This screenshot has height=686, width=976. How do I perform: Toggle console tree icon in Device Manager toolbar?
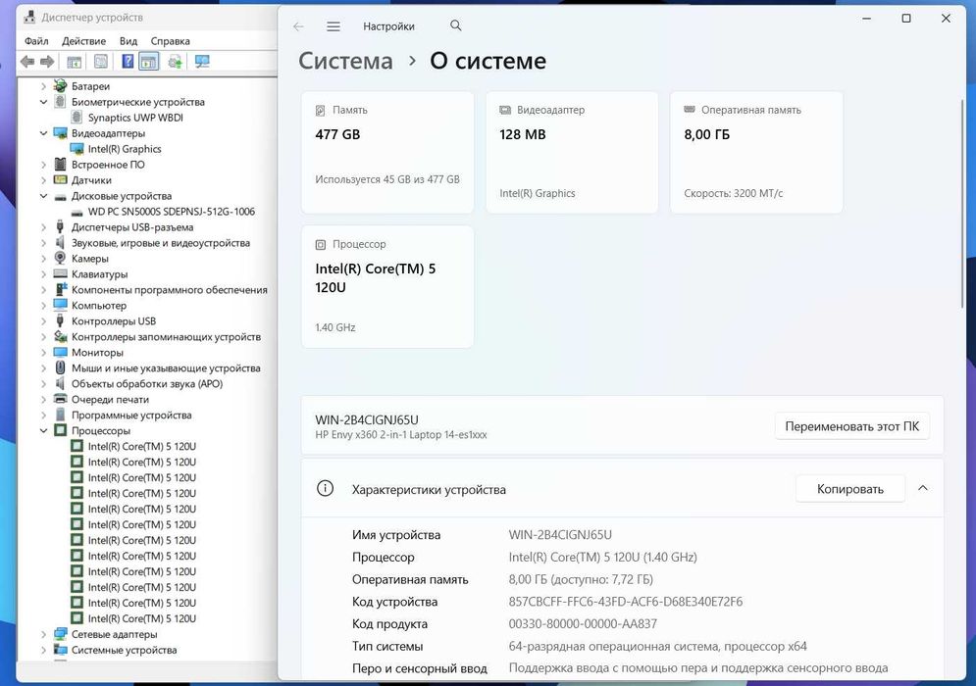[x=75, y=62]
